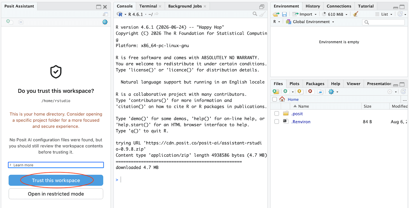Start a new chat in Posit Assistant

[10, 22]
